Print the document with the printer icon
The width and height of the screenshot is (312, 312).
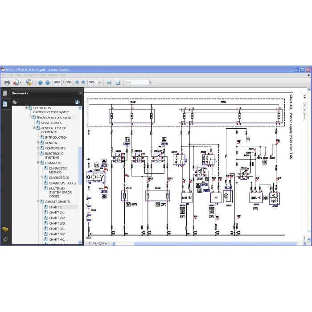coord(7,82)
